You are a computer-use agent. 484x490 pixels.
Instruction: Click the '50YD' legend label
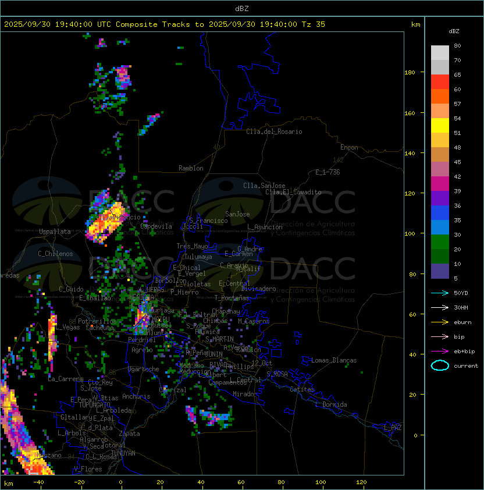pyautogui.click(x=461, y=293)
